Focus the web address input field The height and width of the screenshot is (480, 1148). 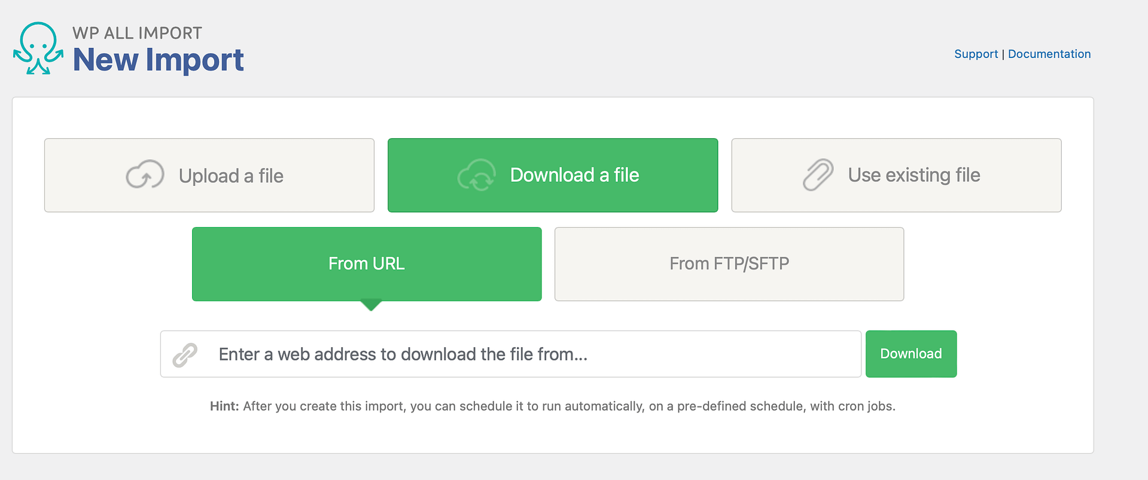[526, 354]
